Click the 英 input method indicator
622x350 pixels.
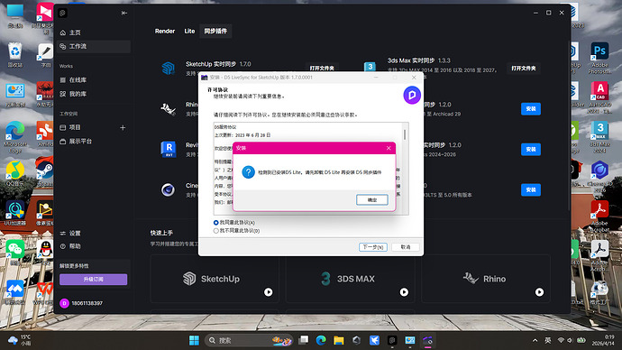pyautogui.click(x=548, y=340)
